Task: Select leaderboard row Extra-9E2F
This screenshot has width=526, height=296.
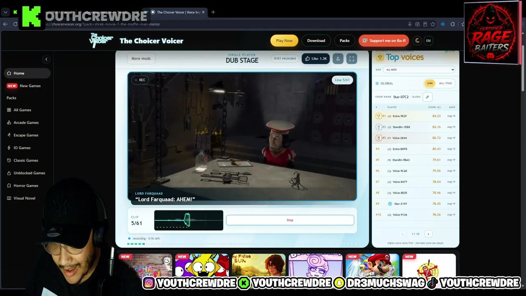Action: pyautogui.click(x=415, y=116)
